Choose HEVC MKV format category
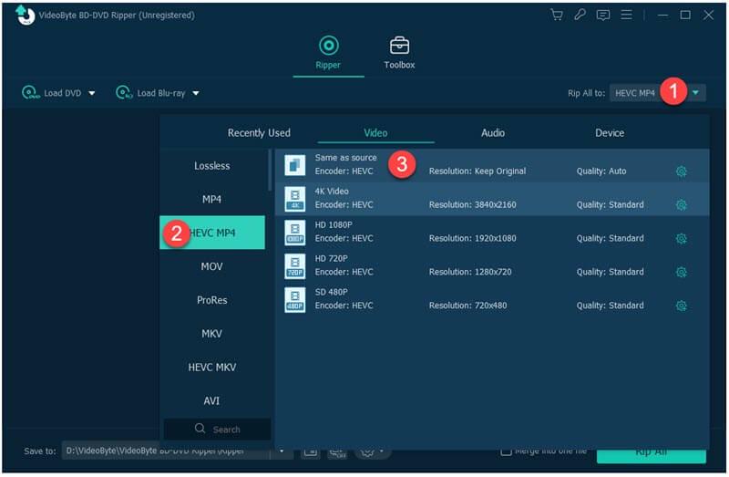729x477 pixels. pos(212,368)
